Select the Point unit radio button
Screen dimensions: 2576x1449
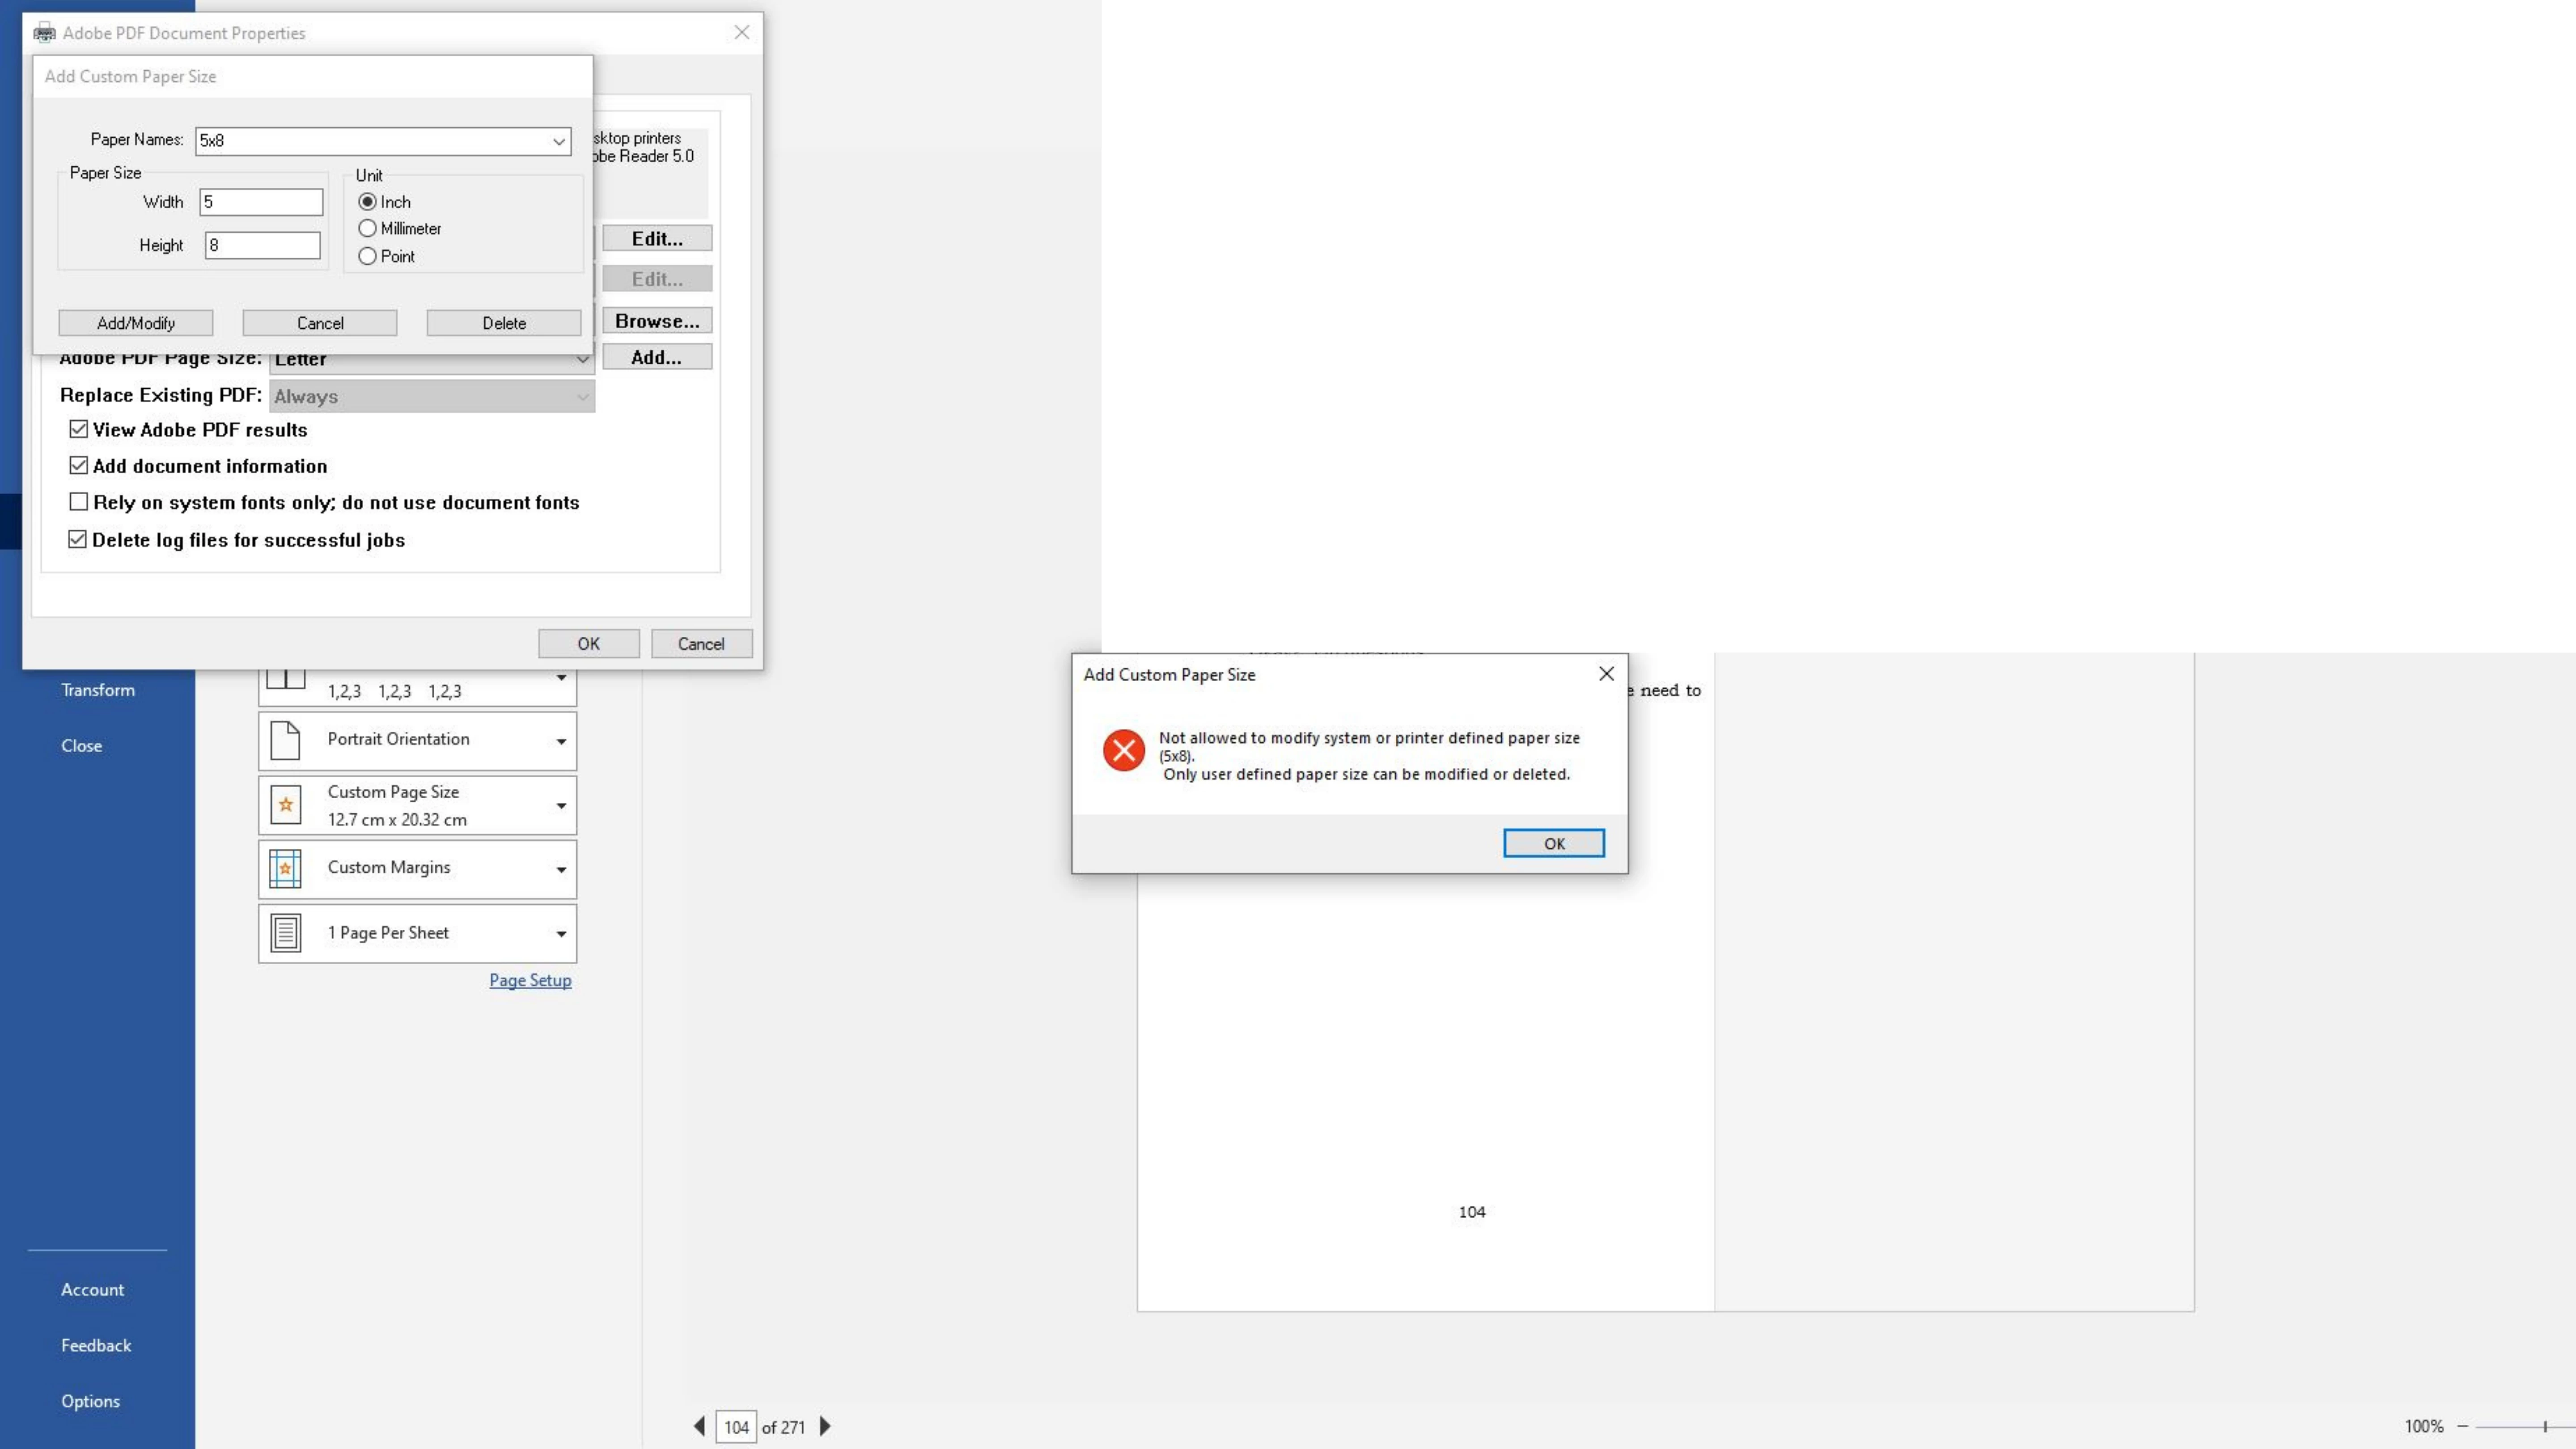tap(367, 256)
